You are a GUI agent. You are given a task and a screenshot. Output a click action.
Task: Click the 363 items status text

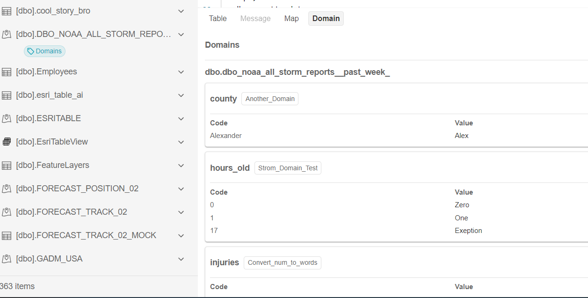[x=17, y=286]
